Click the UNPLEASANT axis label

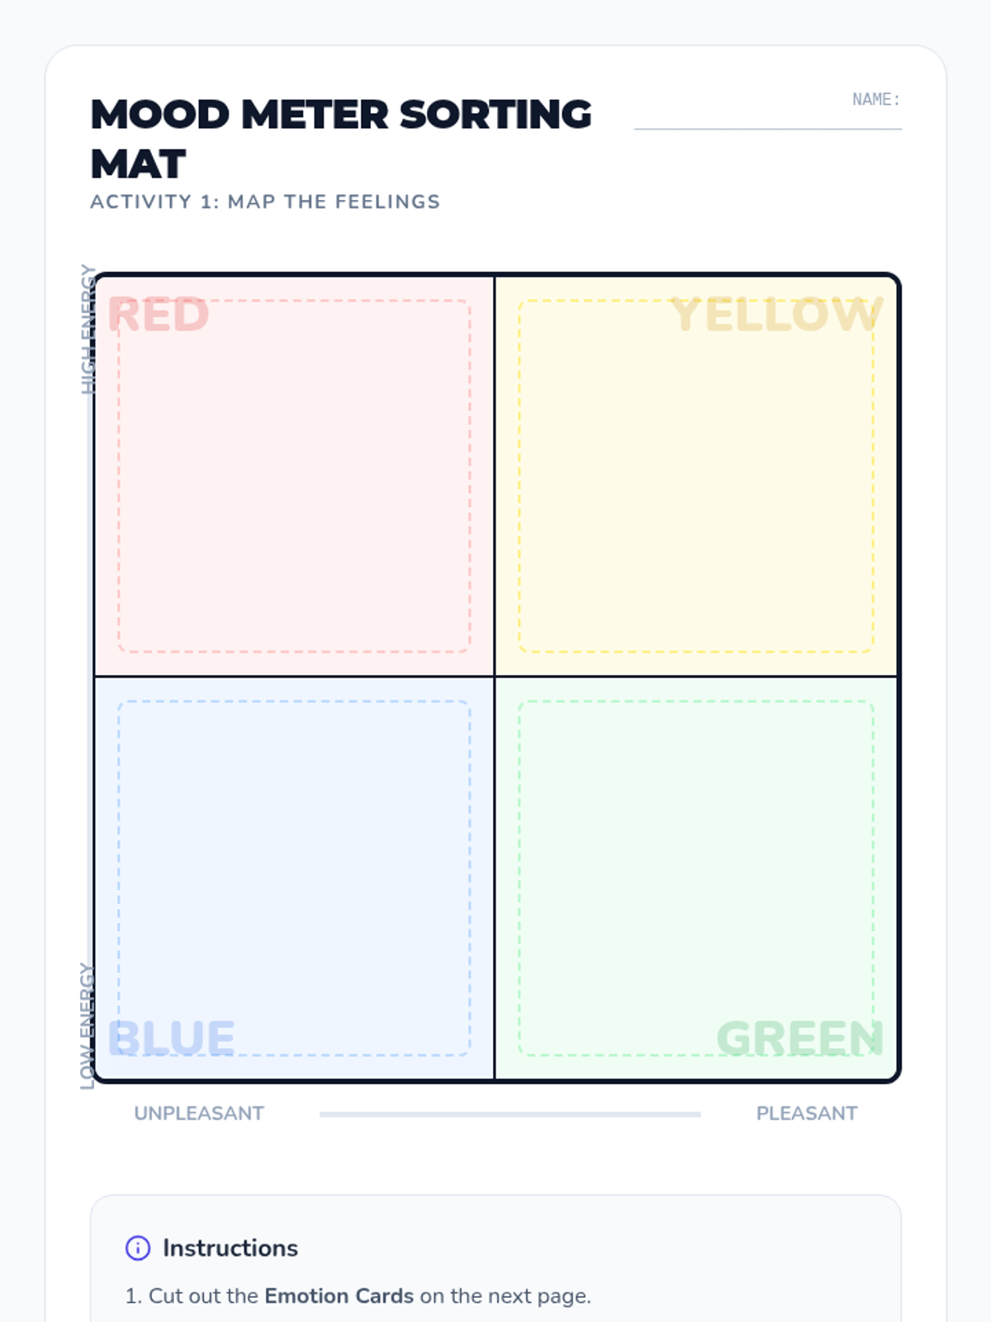click(x=199, y=1114)
